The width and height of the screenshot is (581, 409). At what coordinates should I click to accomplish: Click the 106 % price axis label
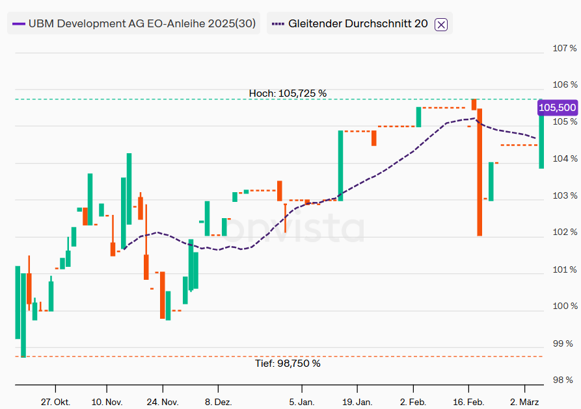565,84
